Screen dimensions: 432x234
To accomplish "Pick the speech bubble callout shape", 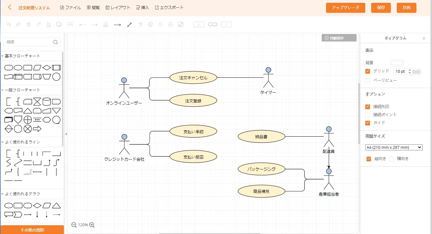I will [x=9, y=214].
